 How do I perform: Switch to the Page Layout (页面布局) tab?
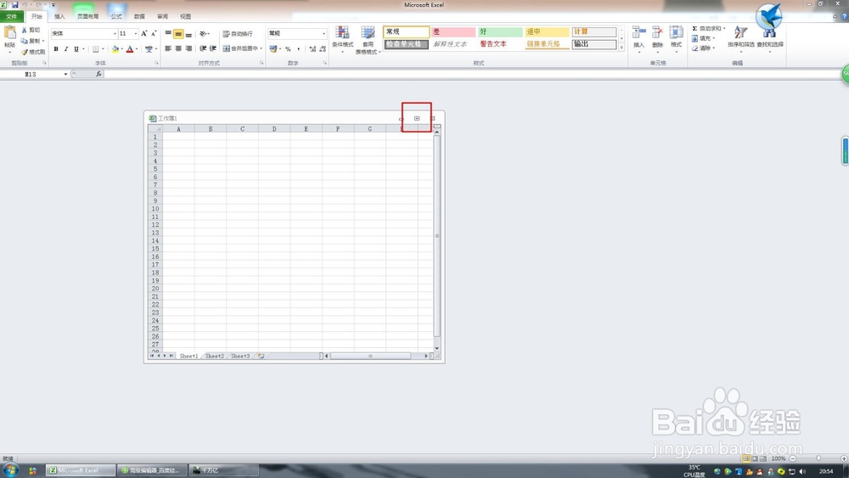(87, 16)
